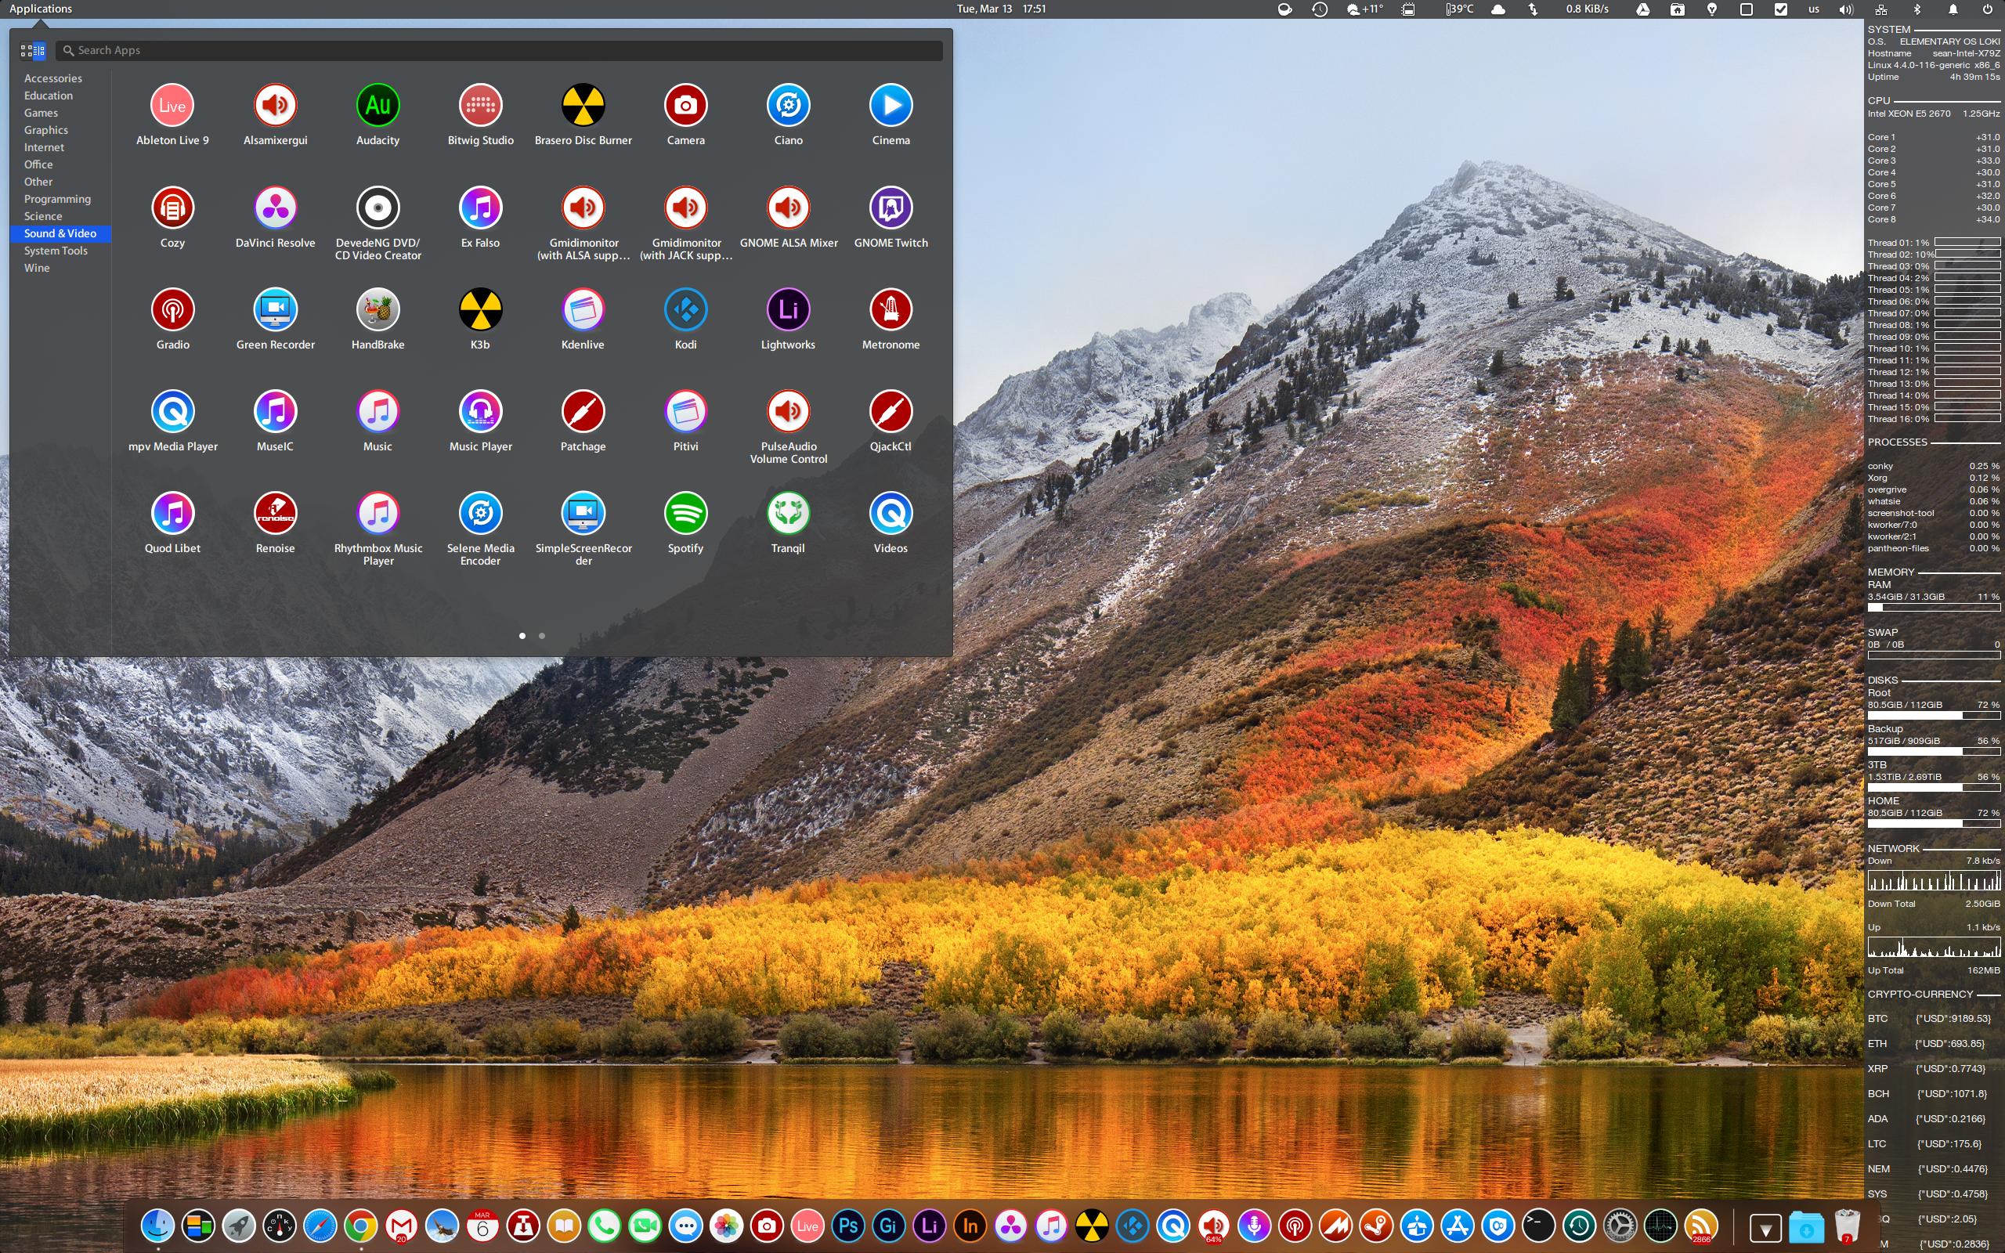Launch HandBrake
This screenshot has height=1253, width=2005.
pyautogui.click(x=378, y=319)
